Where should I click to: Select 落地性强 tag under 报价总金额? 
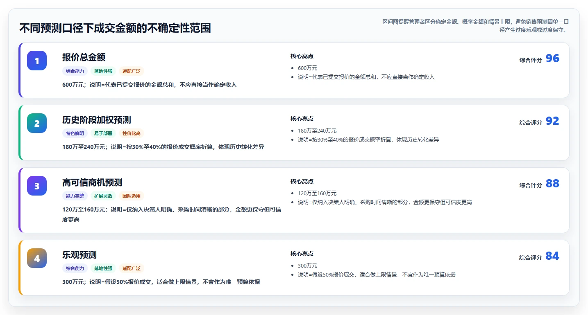tap(103, 71)
